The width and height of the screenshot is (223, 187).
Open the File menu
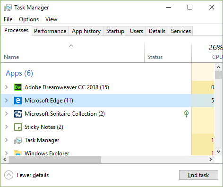point(8,19)
